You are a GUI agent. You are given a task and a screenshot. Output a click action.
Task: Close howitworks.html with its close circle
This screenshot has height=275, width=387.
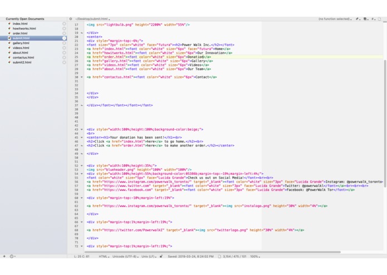pos(64,28)
